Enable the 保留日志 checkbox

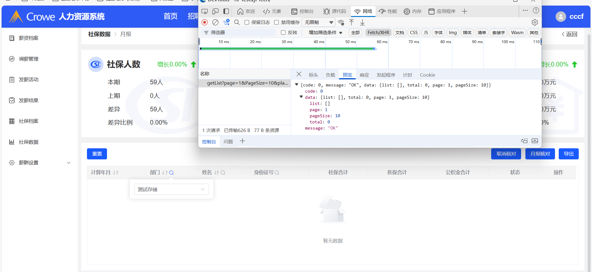coord(247,22)
